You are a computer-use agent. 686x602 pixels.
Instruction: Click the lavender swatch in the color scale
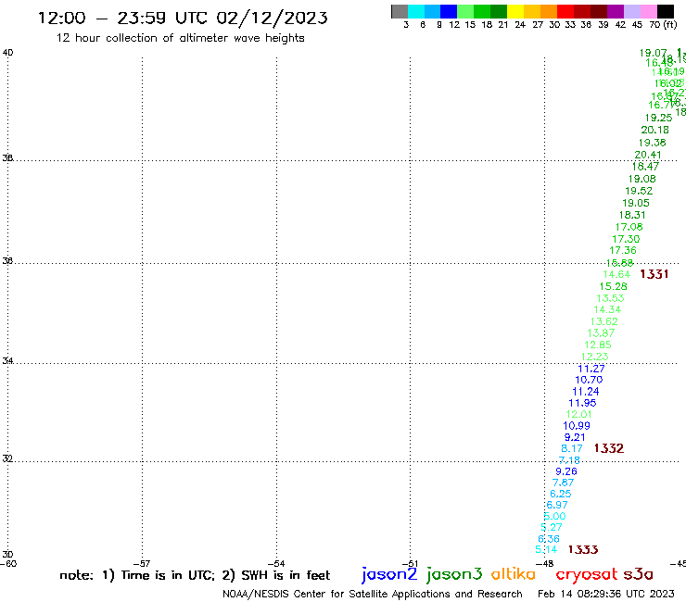pyautogui.click(x=631, y=12)
